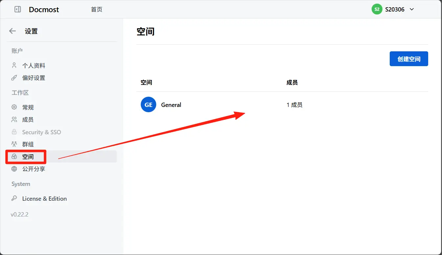
Task: Click the 偏好设置 brush icon
Action: [x=14, y=78]
